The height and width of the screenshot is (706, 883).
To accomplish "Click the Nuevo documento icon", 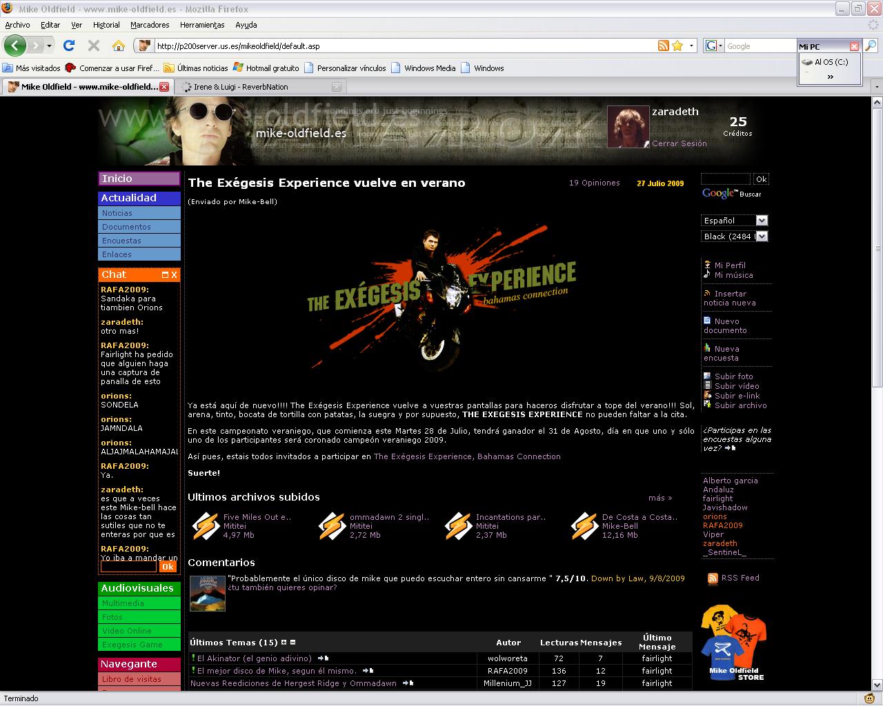I will pyautogui.click(x=707, y=321).
